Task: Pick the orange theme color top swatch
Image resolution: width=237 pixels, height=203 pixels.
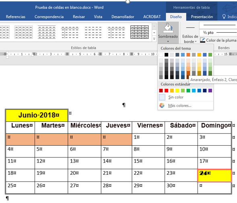Action: click(x=188, y=55)
